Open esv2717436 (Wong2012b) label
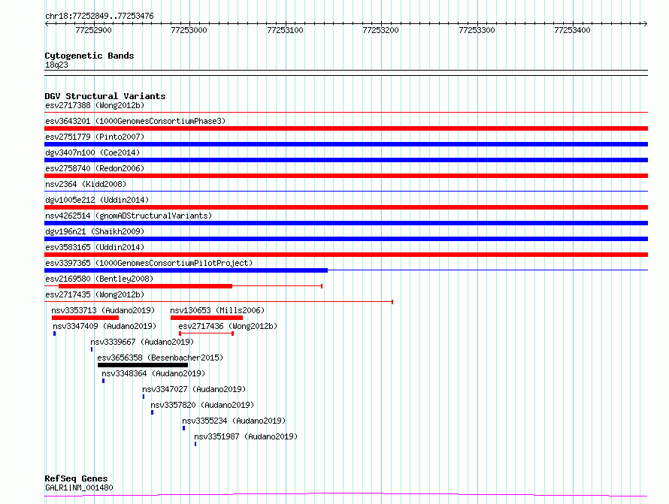The width and height of the screenshot is (669, 504). [228, 326]
